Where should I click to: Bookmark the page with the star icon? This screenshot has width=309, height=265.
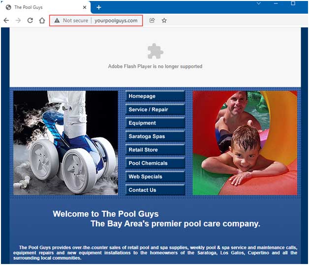coord(164,20)
